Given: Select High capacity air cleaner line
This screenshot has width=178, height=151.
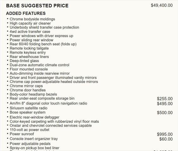Looking at the screenshot, I should [30, 23].
